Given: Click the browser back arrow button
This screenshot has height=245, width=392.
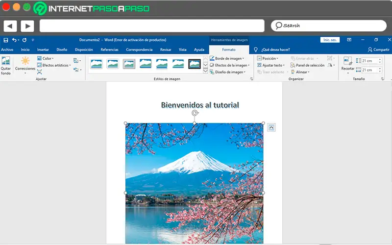Looking at the screenshot, I should (10, 26).
